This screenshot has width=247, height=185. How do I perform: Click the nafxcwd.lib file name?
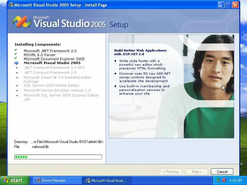(x=40, y=147)
